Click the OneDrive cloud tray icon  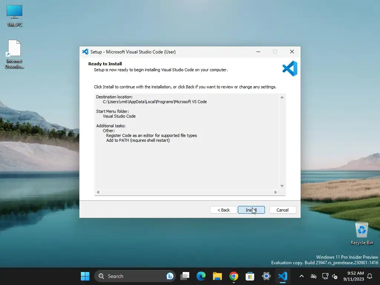[314, 276]
